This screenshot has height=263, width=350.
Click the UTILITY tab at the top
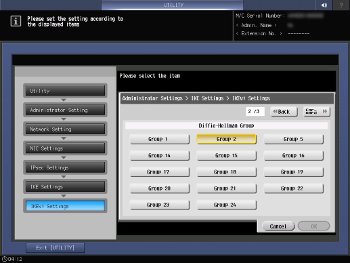point(173,5)
